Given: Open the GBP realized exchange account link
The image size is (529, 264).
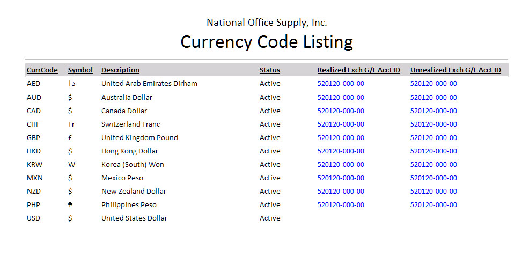Looking at the screenshot, I should (x=341, y=138).
